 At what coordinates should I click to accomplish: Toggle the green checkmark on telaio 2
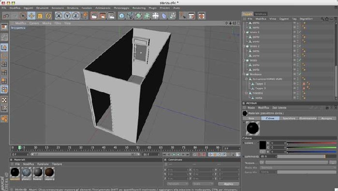pos(300,46)
